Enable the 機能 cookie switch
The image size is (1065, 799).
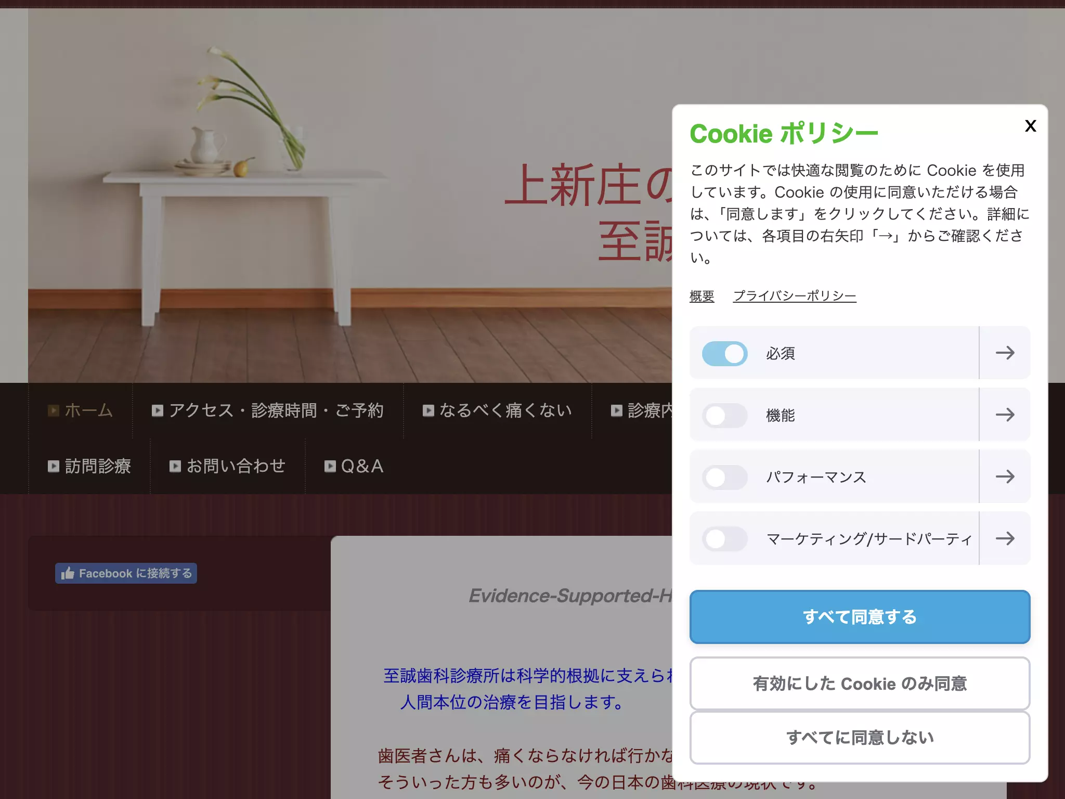click(724, 416)
